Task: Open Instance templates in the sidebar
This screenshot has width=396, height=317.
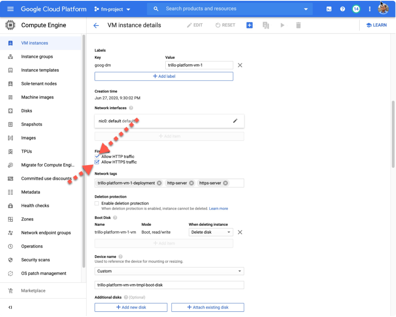Action: [41, 70]
